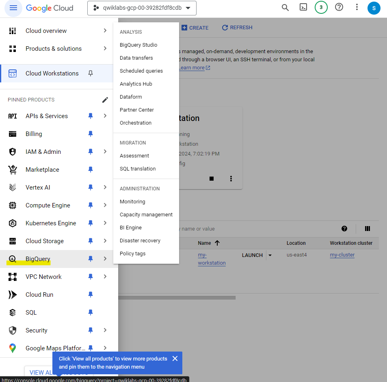The width and height of the screenshot is (387, 382).
Task: Click the Vertex AI icon
Action: pos(13,187)
